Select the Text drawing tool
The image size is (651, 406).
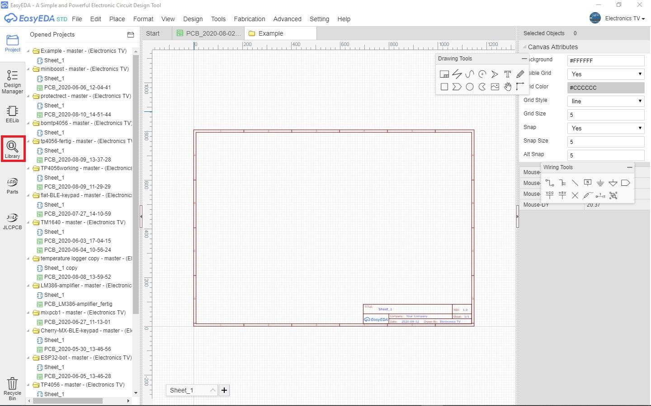(508, 74)
